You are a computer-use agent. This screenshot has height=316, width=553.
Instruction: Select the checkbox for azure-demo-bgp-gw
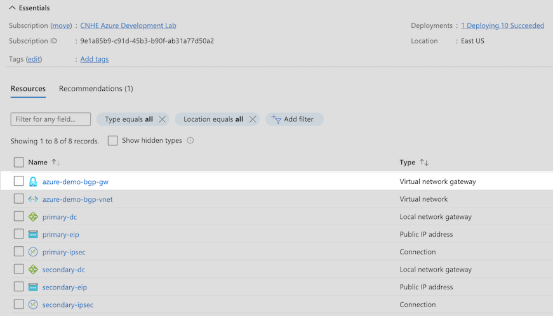click(x=18, y=181)
